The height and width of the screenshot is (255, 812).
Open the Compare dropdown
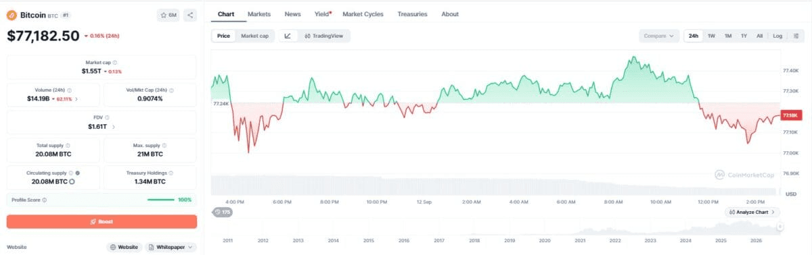pyautogui.click(x=658, y=36)
